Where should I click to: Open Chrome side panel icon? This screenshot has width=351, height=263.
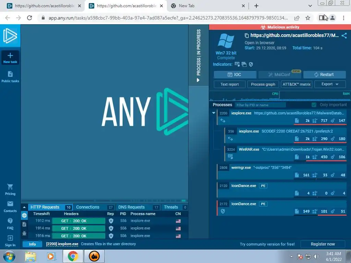coord(322,18)
